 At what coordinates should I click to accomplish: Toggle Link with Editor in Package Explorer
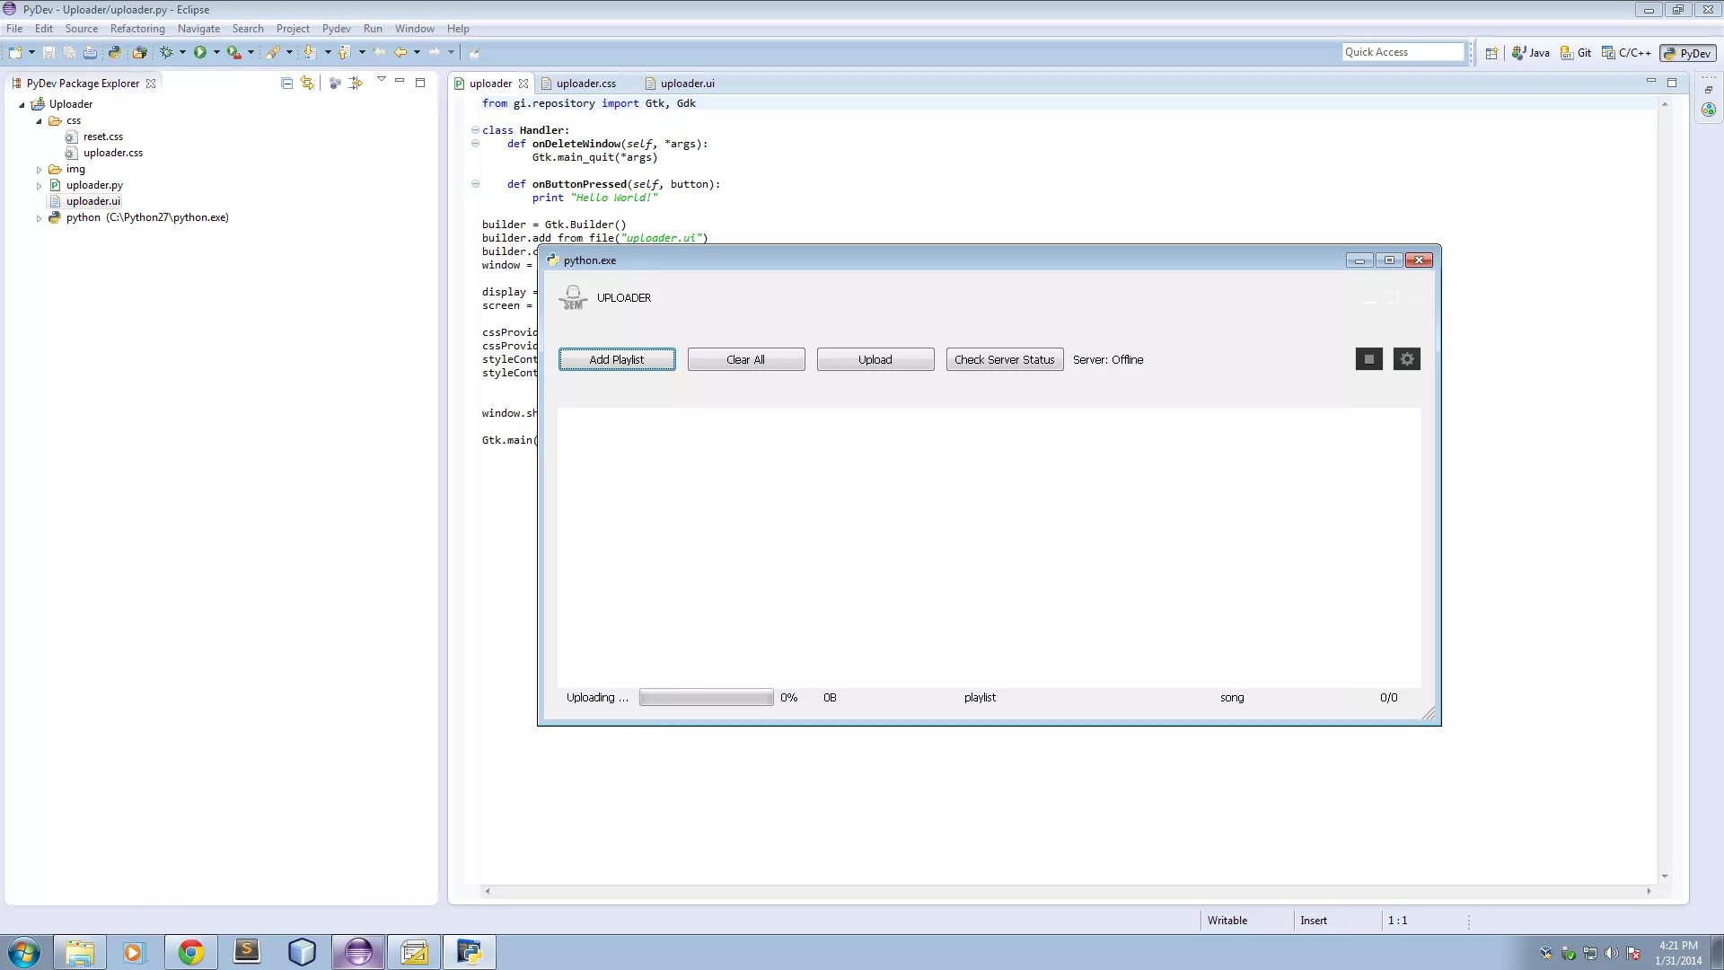pyautogui.click(x=307, y=84)
